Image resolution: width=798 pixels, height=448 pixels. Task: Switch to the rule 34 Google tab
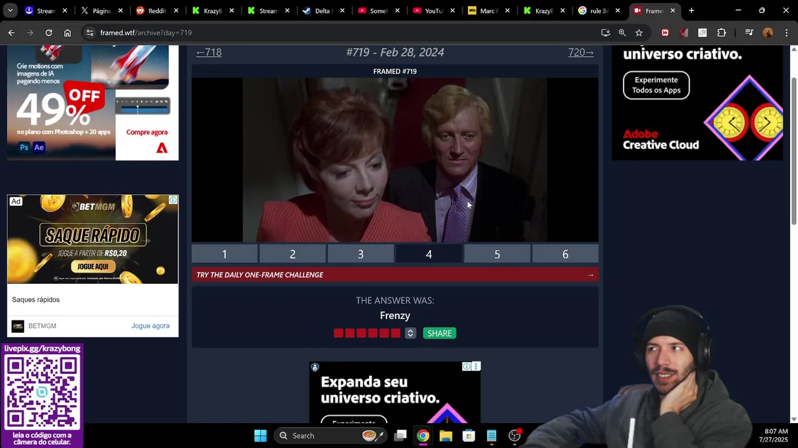pos(599,11)
